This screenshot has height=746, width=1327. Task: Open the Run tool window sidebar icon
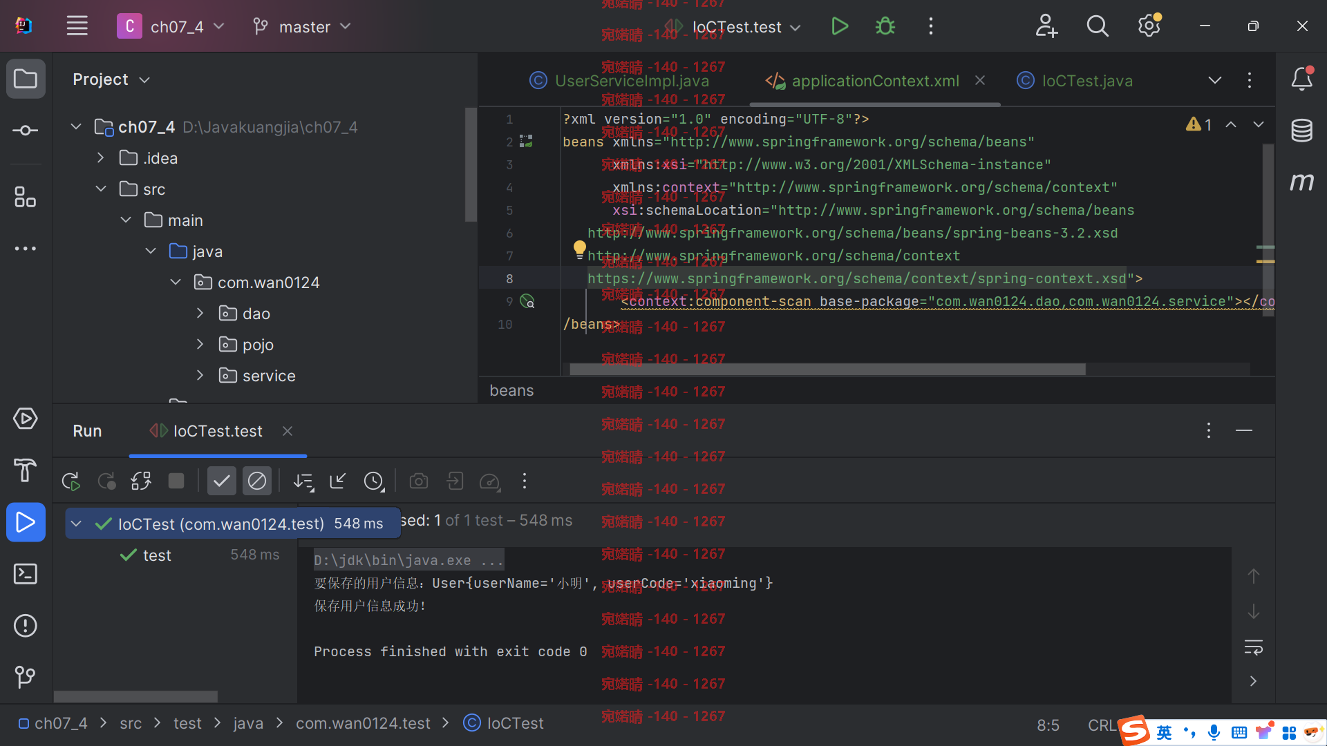[x=26, y=522]
